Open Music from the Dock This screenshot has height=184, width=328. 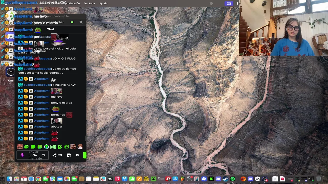[x=117, y=179]
